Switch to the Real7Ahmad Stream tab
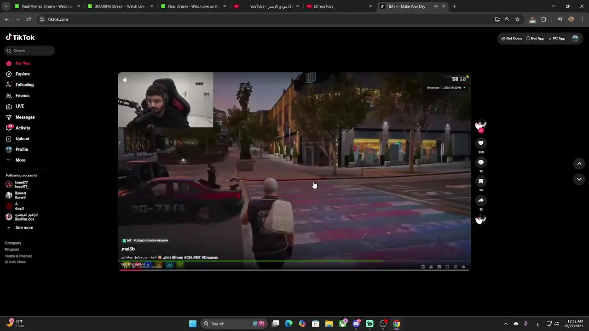 (46, 6)
